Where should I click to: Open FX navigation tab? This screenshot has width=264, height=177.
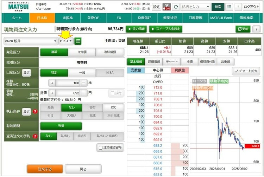click(119, 18)
